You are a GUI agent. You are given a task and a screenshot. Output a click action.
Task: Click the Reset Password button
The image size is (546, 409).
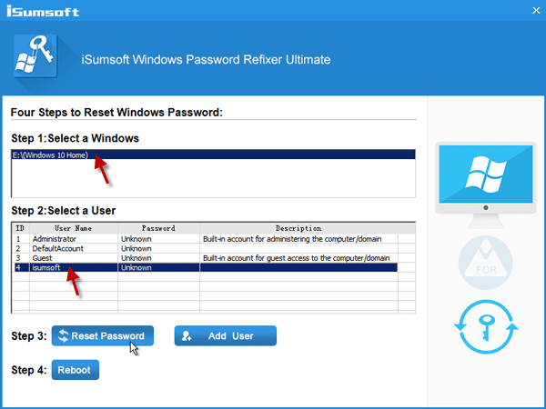coord(103,335)
